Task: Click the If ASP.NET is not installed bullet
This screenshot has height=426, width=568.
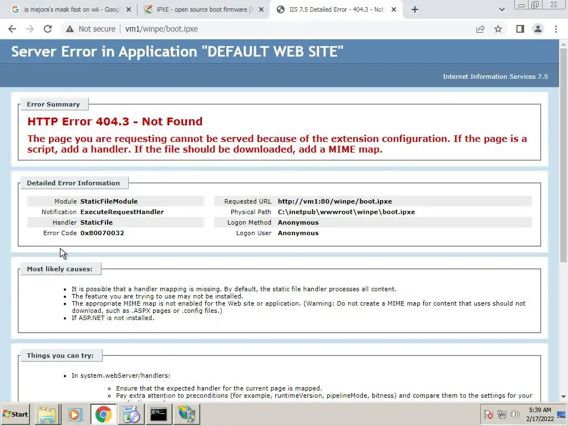Action: click(x=113, y=318)
